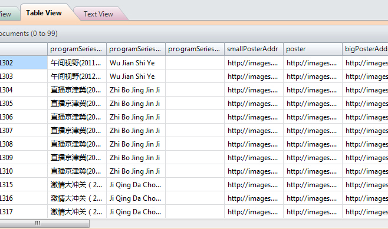The image size is (388, 229).
Task: Switch to the Text View tab
Action: tap(98, 14)
